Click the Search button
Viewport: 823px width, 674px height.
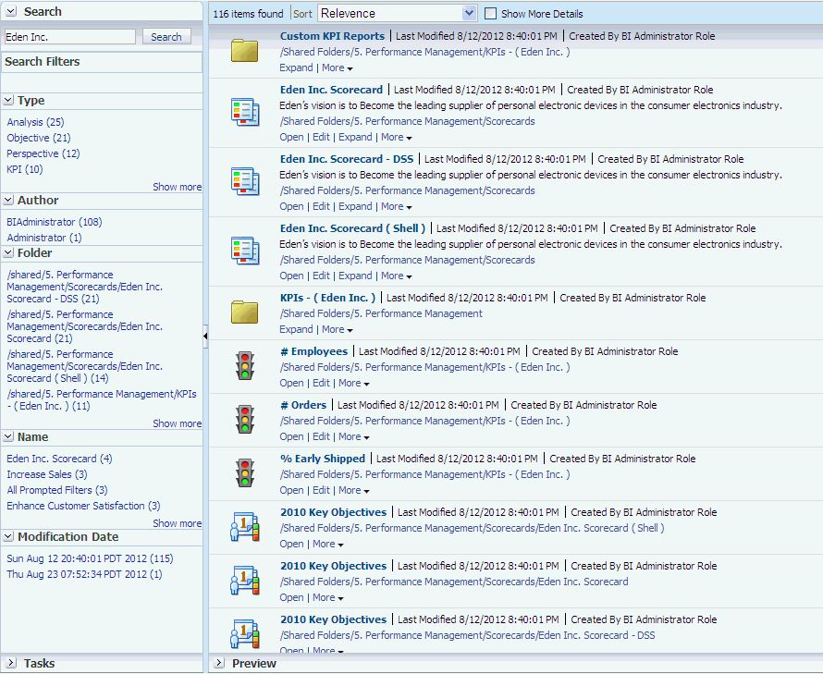coord(166,37)
